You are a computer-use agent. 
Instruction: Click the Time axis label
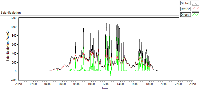pos(105,88)
